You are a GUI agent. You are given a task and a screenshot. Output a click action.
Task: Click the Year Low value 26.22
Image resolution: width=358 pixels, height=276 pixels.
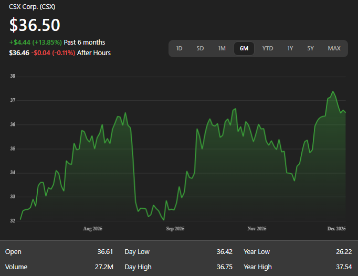tap(344, 251)
